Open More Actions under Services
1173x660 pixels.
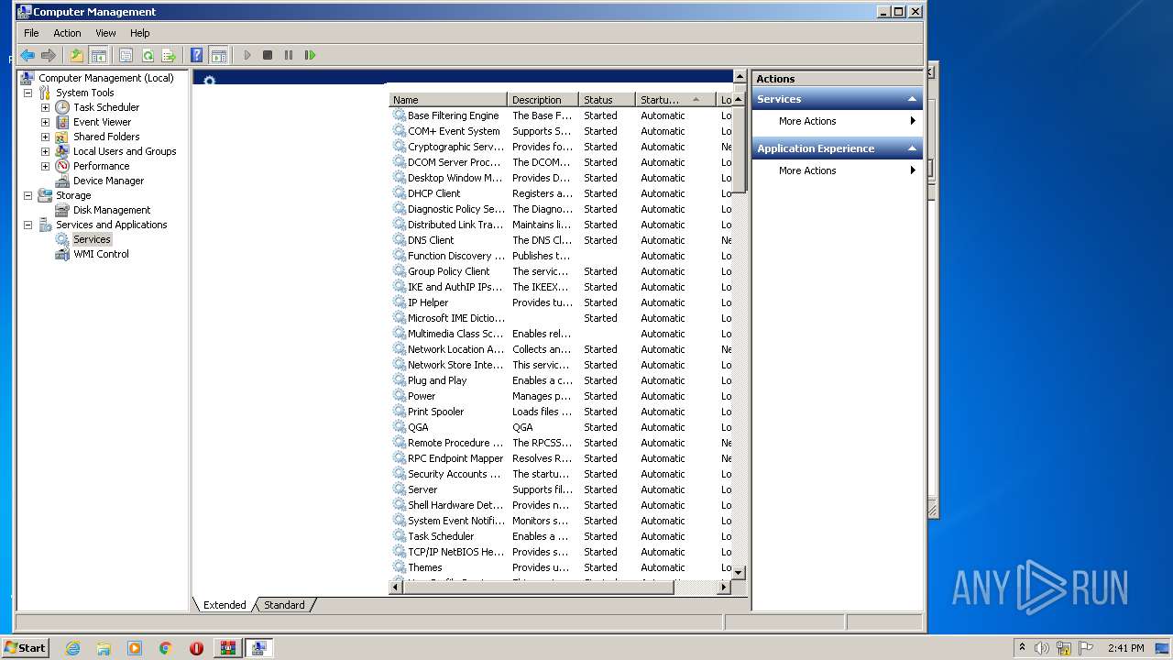pyautogui.click(x=837, y=121)
